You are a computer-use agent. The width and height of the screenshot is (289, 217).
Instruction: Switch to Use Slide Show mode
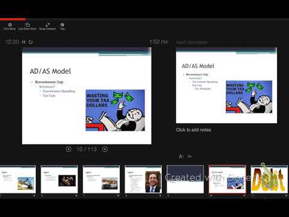(27, 27)
